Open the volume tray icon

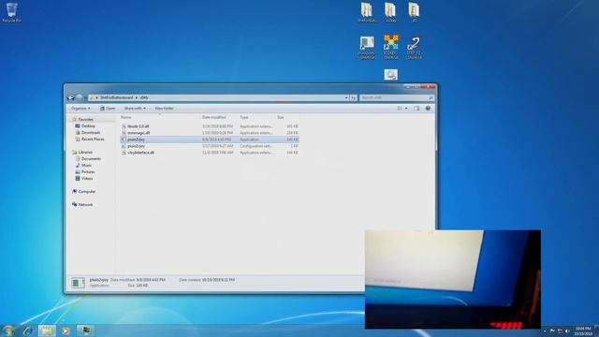(567, 330)
